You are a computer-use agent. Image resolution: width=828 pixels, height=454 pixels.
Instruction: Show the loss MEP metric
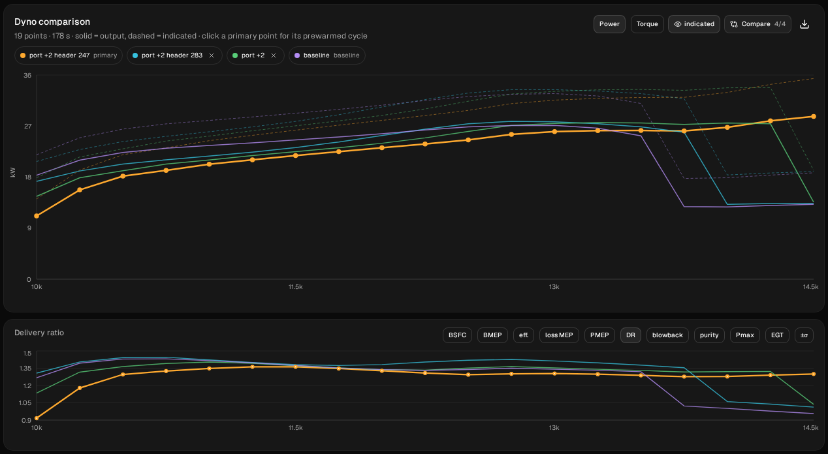pos(559,335)
